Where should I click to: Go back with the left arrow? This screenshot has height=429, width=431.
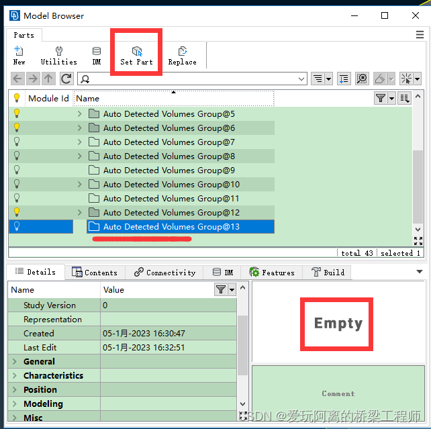(17, 79)
